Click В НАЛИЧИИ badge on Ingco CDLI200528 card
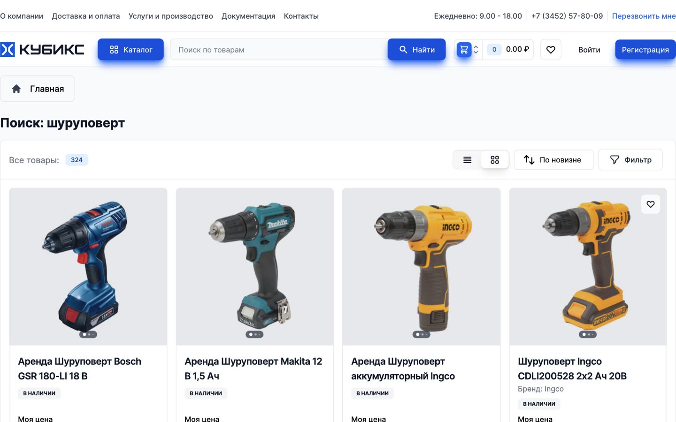Image resolution: width=676 pixels, height=422 pixels. coord(539,404)
